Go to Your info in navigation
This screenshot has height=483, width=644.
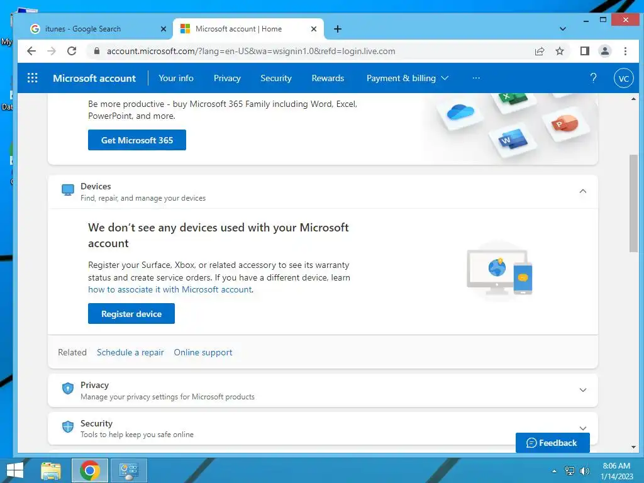[176, 78]
